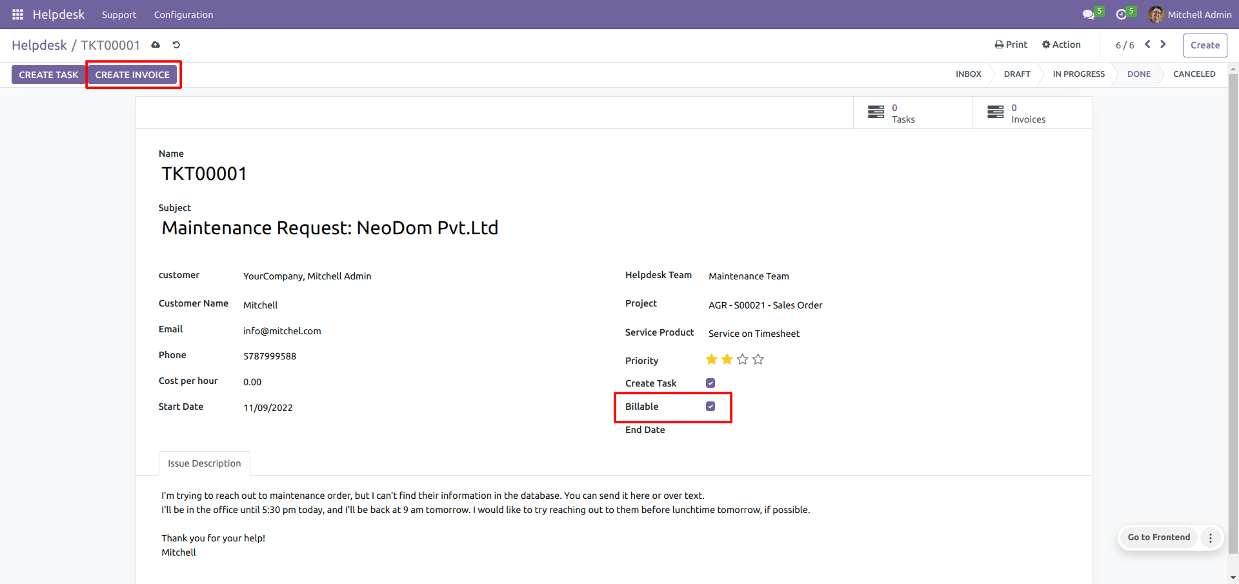Click the Create Task button
The width and height of the screenshot is (1239, 584).
click(x=48, y=74)
